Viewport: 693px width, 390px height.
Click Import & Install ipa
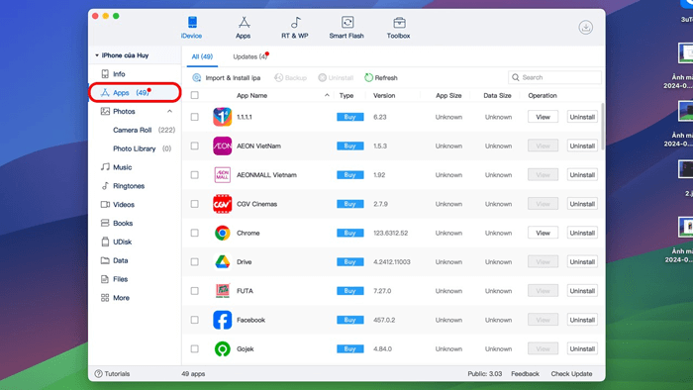click(x=227, y=78)
